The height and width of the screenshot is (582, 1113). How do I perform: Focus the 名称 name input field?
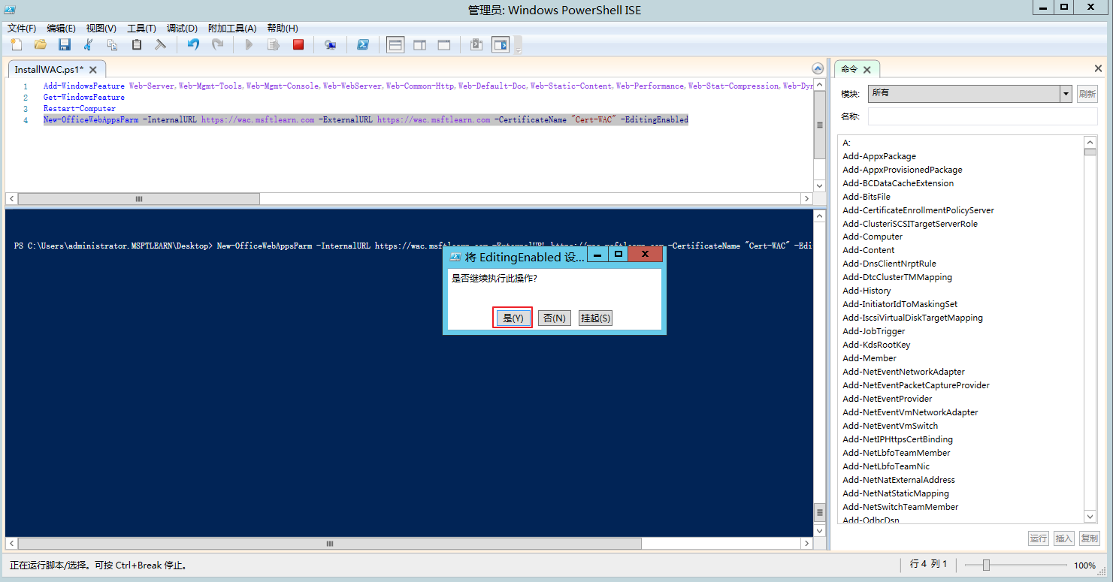click(x=982, y=116)
